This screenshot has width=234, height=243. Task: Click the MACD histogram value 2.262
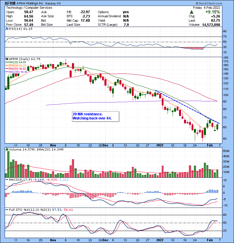pos(64,180)
